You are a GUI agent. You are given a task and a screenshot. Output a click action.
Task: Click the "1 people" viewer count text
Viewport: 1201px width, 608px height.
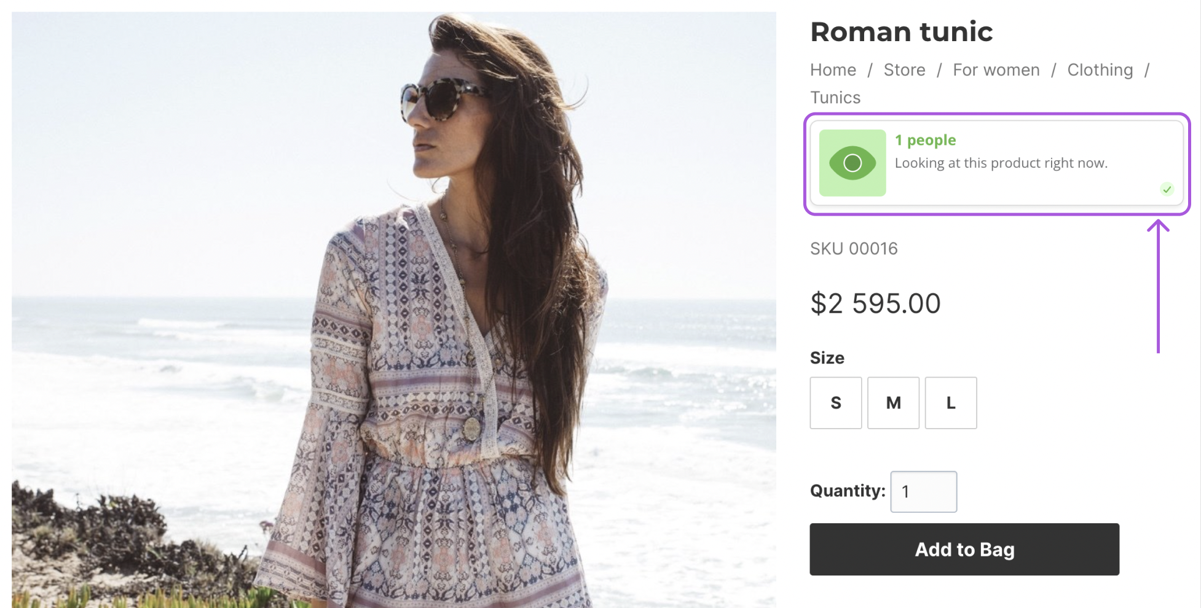pos(925,140)
